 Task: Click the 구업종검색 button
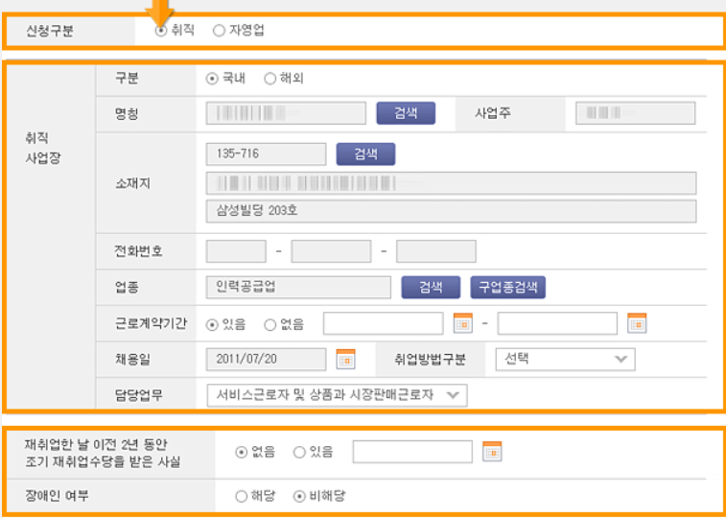(508, 288)
